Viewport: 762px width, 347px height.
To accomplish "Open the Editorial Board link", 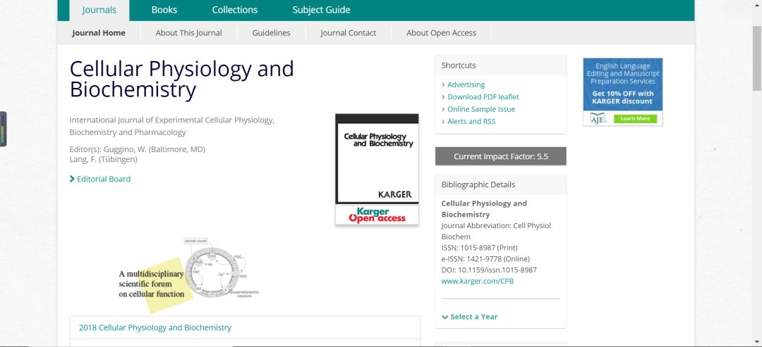I will point(104,179).
